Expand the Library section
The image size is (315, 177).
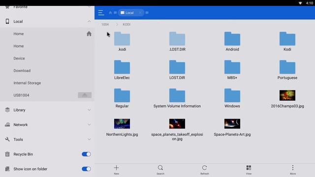click(x=89, y=110)
